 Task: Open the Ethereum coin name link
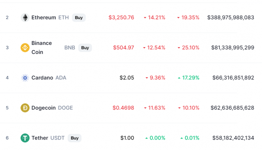pyautogui.click(x=44, y=18)
